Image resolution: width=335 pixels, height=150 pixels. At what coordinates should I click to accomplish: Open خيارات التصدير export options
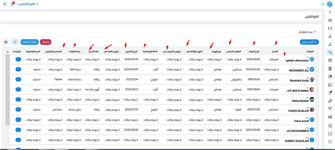point(30,42)
